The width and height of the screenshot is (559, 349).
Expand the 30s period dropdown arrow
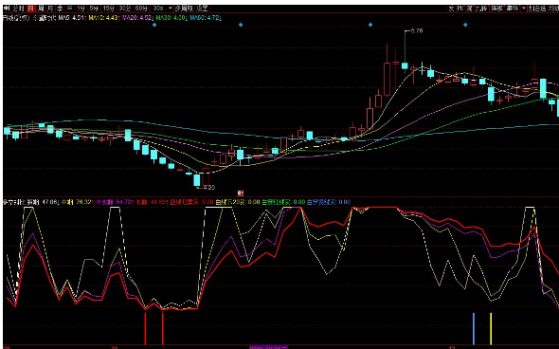(x=170, y=9)
